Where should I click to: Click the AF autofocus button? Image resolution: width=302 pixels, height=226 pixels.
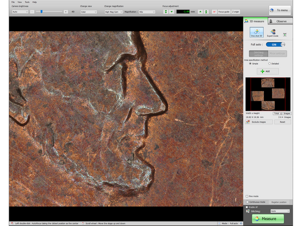tap(214, 12)
